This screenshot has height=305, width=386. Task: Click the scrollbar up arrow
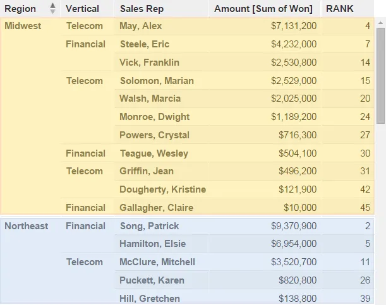380,23
